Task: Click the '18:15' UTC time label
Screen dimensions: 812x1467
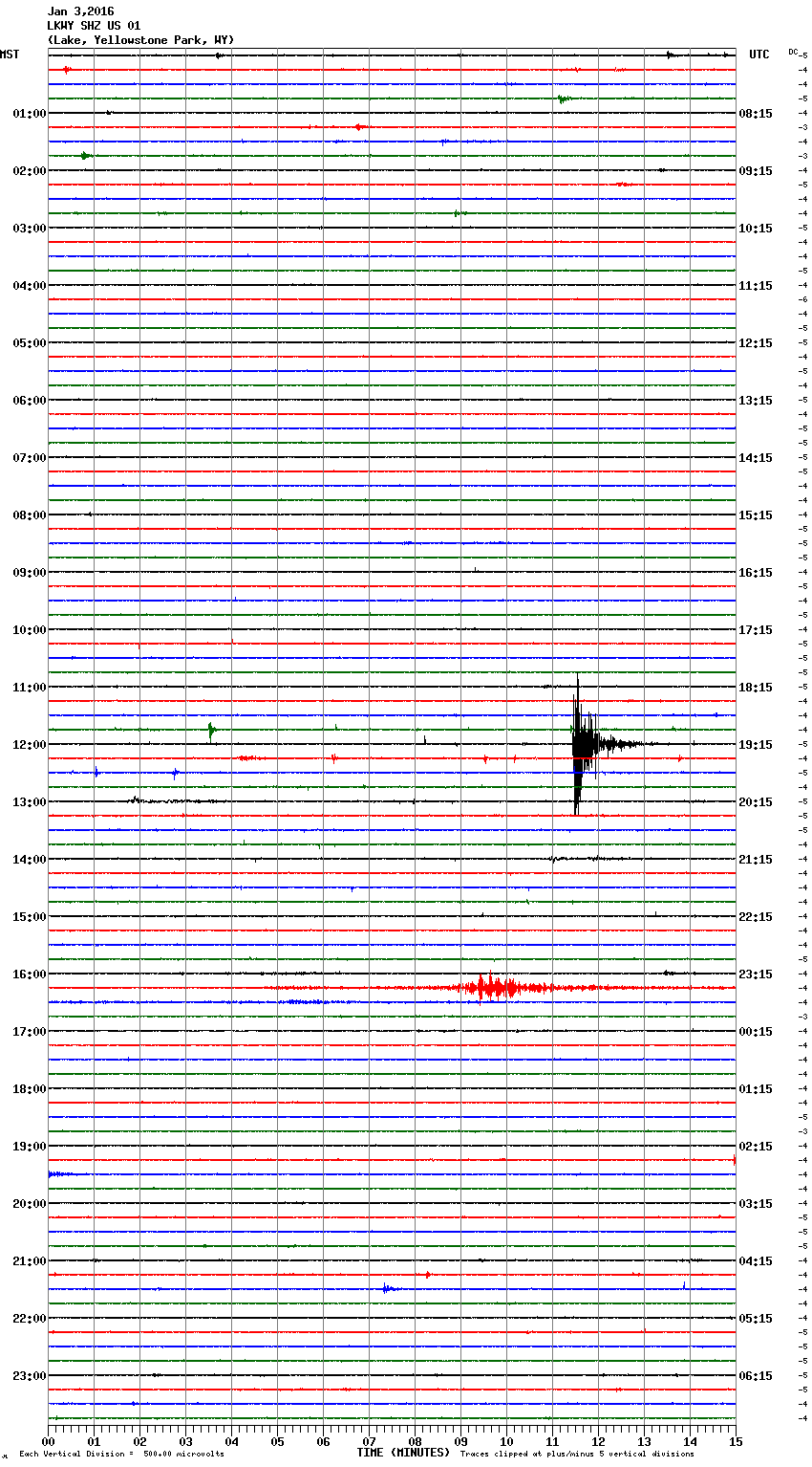Action: (x=756, y=688)
